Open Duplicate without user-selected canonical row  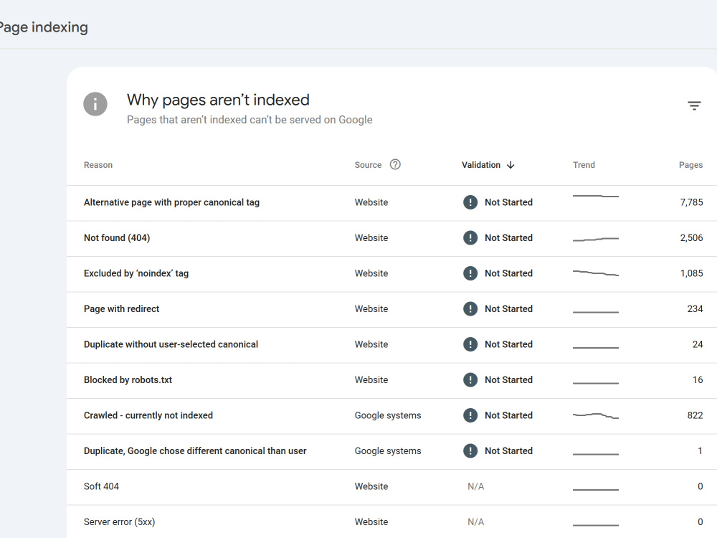(x=392, y=344)
